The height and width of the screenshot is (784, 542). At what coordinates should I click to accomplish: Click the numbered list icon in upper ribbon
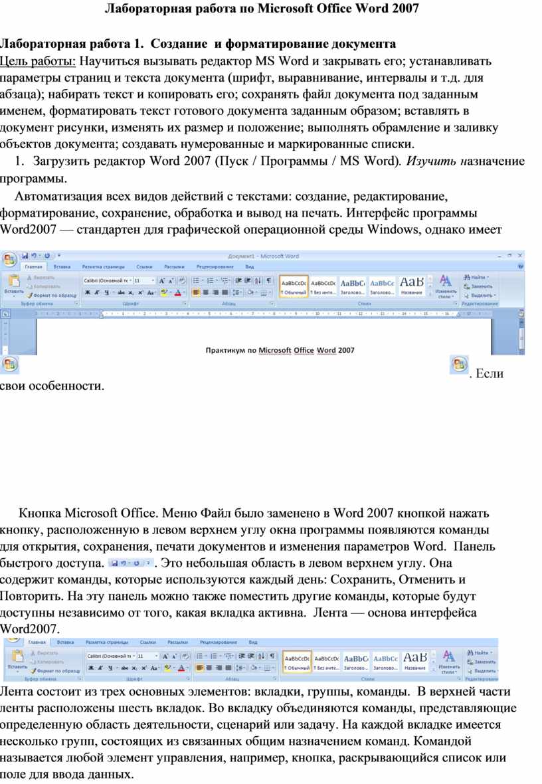coord(210,280)
